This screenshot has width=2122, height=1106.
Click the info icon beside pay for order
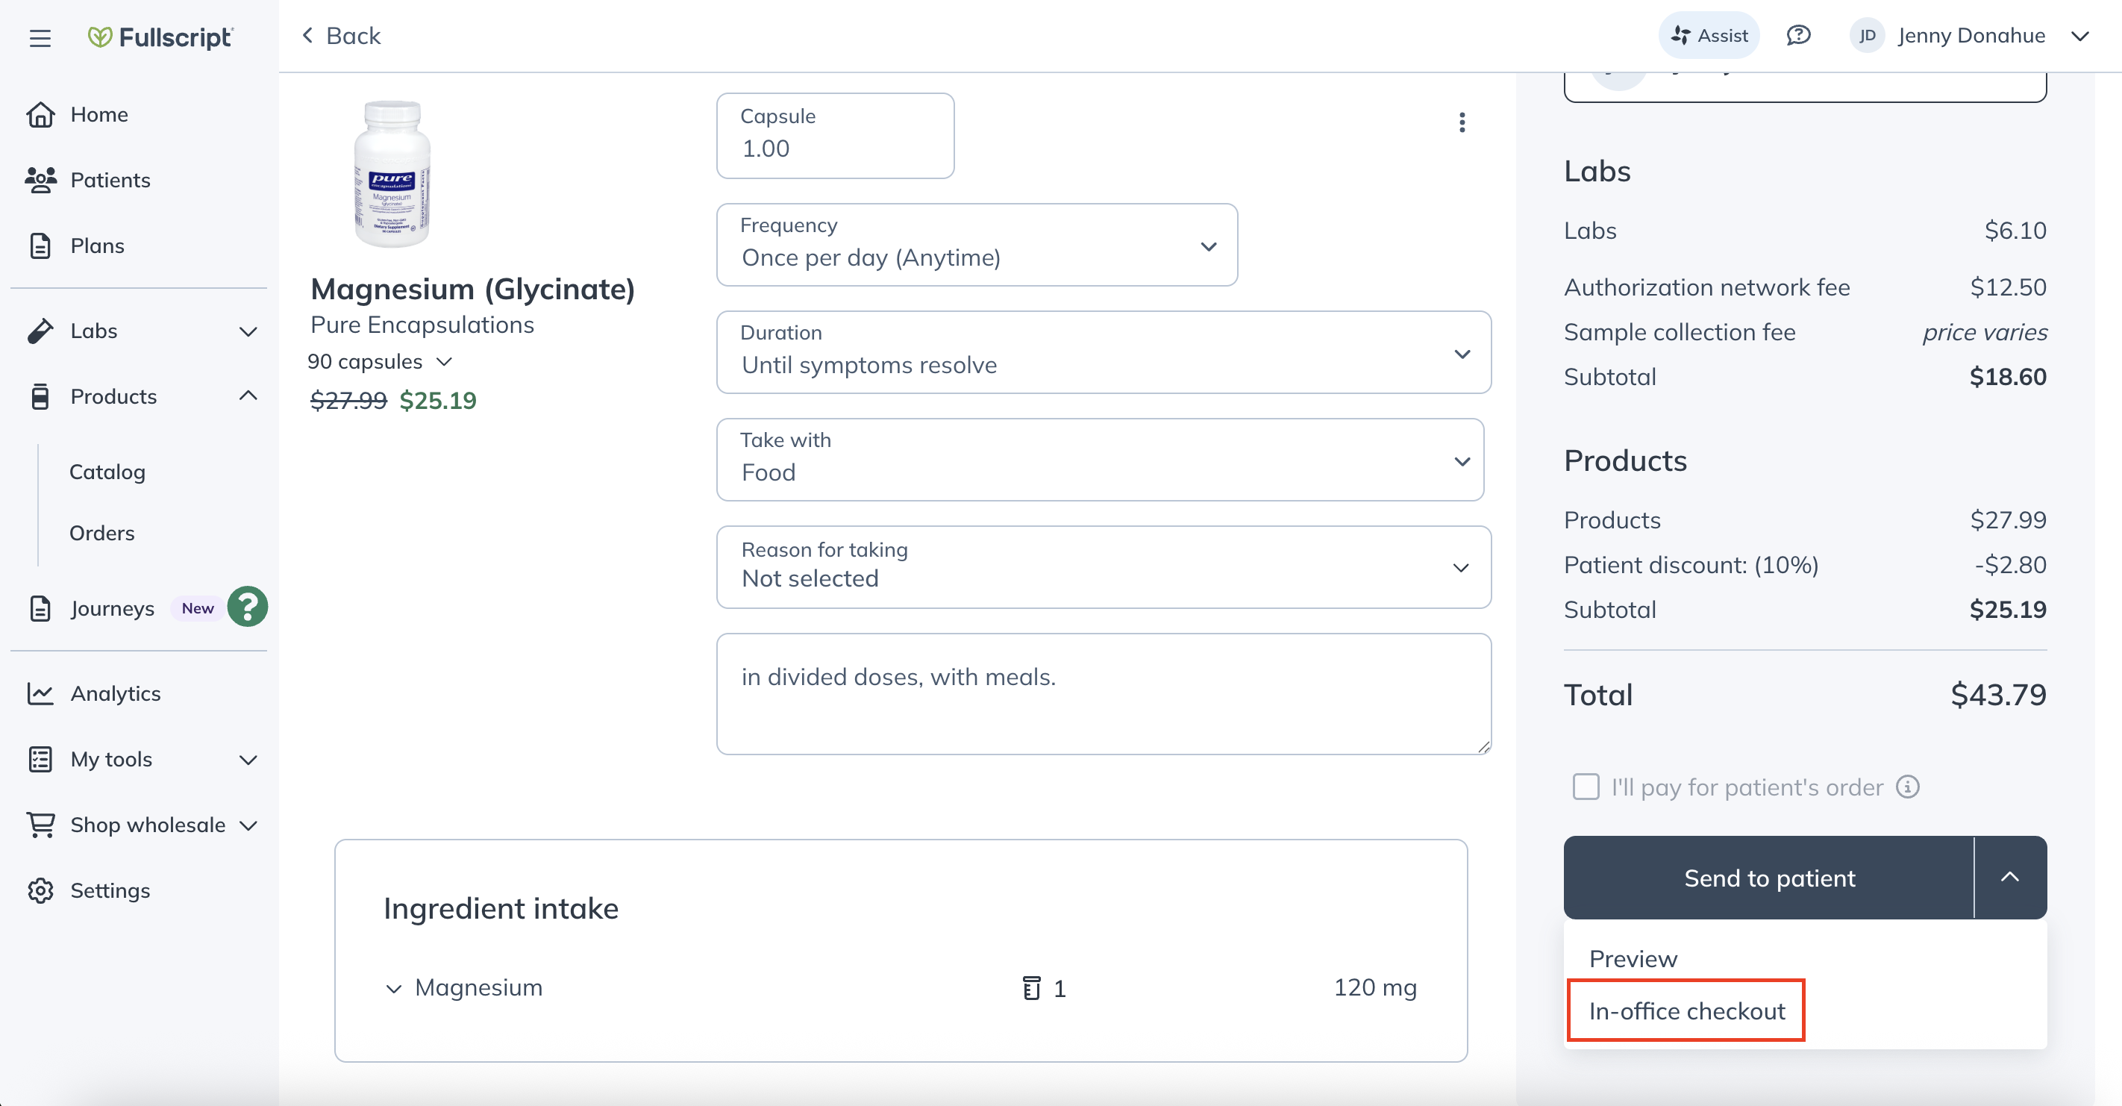[x=1908, y=787]
